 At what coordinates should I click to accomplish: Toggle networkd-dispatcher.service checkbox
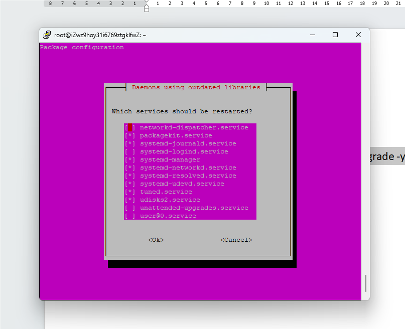coord(130,127)
